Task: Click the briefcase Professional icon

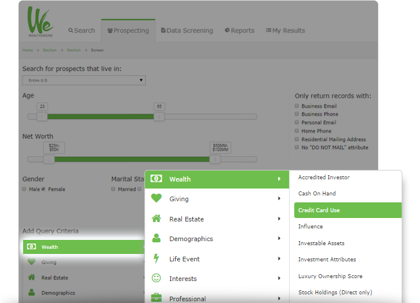Action: pos(156,298)
